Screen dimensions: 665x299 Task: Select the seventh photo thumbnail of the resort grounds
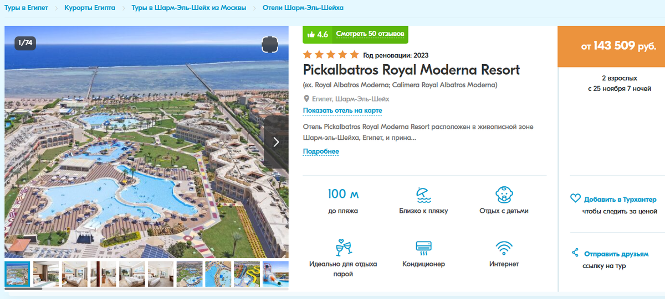[190, 274]
